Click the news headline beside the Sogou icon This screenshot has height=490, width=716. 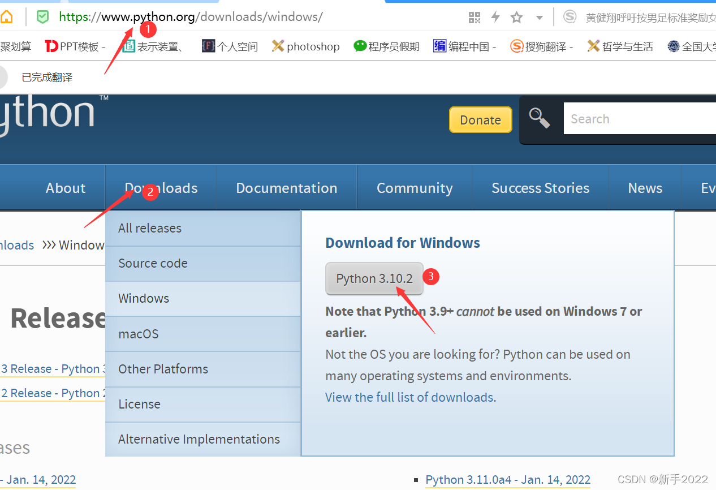pos(650,18)
